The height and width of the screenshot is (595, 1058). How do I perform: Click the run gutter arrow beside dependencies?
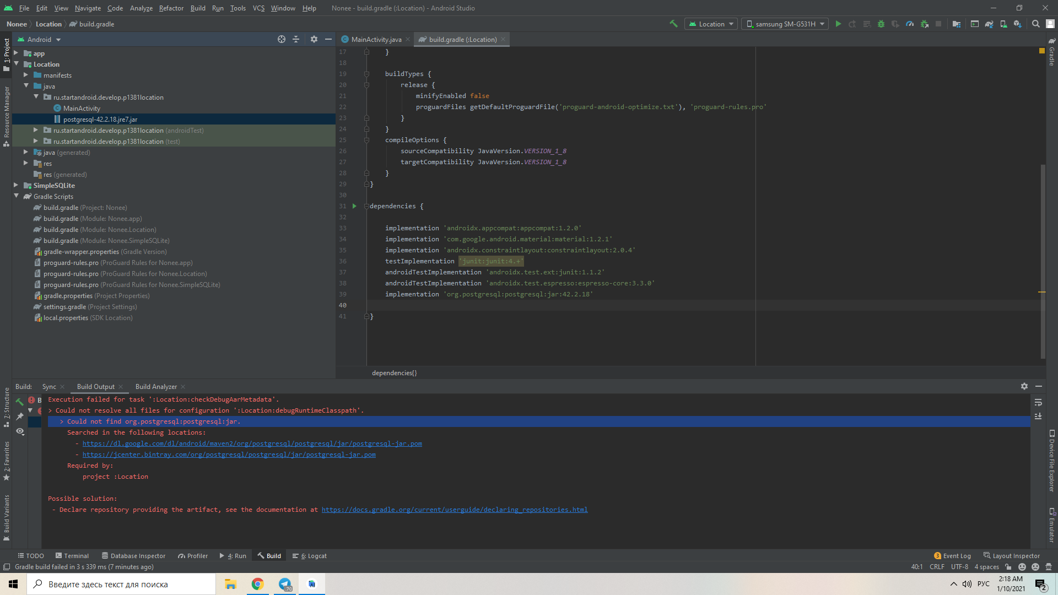pos(354,206)
